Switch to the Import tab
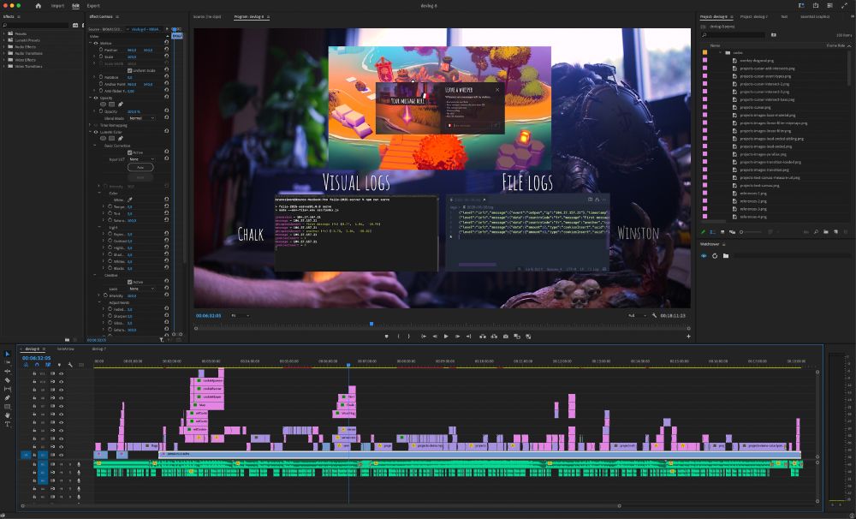This screenshot has width=856, height=519. tap(57, 5)
